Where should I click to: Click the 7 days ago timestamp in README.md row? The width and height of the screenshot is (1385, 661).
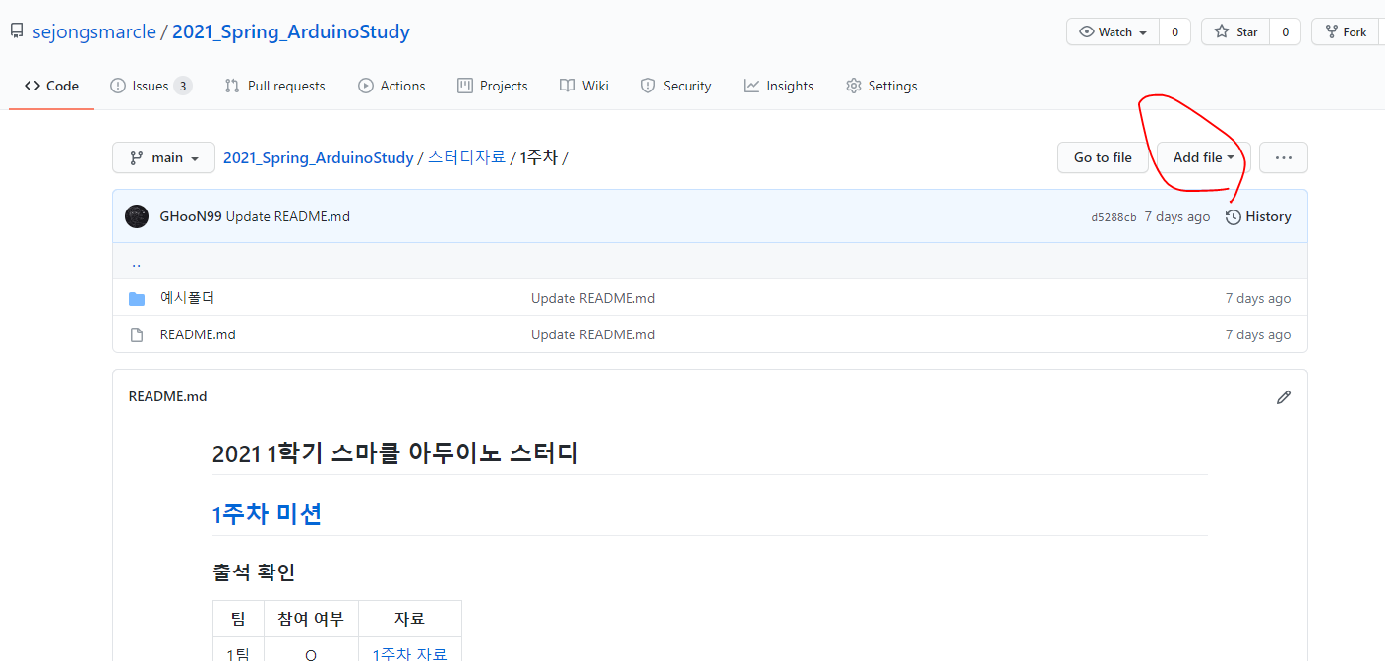[x=1258, y=334]
